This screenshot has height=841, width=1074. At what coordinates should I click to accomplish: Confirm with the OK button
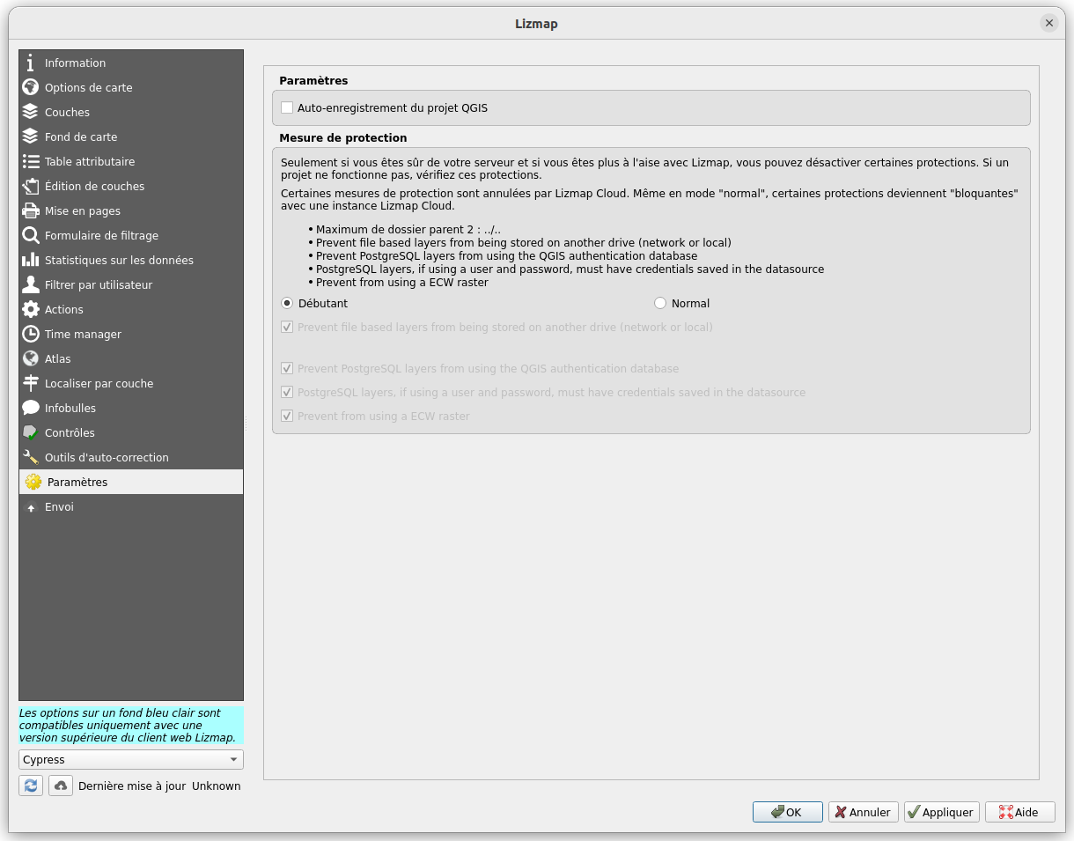coord(788,812)
